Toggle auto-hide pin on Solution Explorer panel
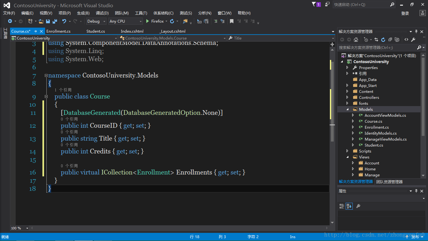Image resolution: width=428 pixels, height=241 pixels. click(x=416, y=32)
